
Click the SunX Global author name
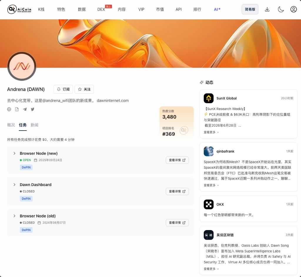[x=227, y=98]
